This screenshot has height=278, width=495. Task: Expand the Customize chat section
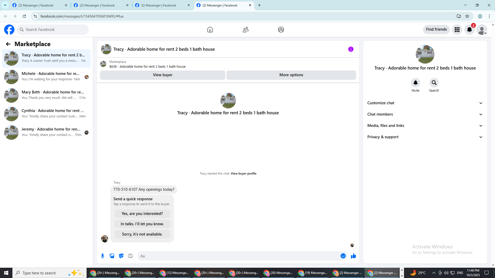(425, 103)
